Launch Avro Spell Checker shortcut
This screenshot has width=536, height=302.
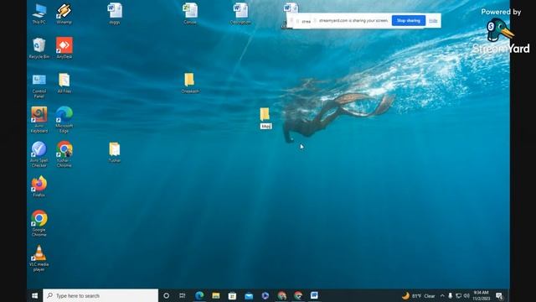click(x=39, y=154)
